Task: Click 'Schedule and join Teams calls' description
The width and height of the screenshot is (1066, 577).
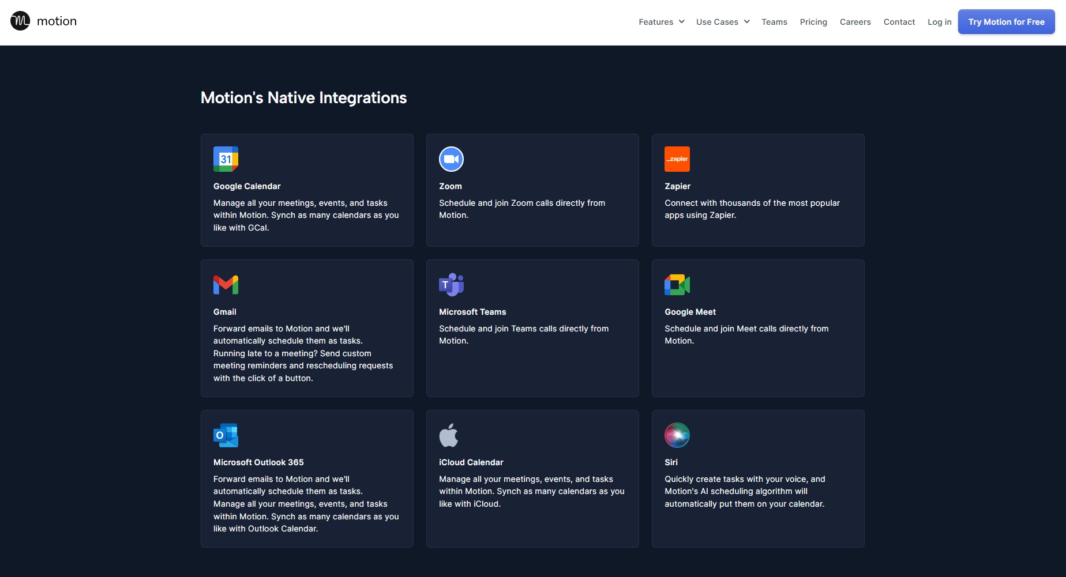Action: pos(524,334)
